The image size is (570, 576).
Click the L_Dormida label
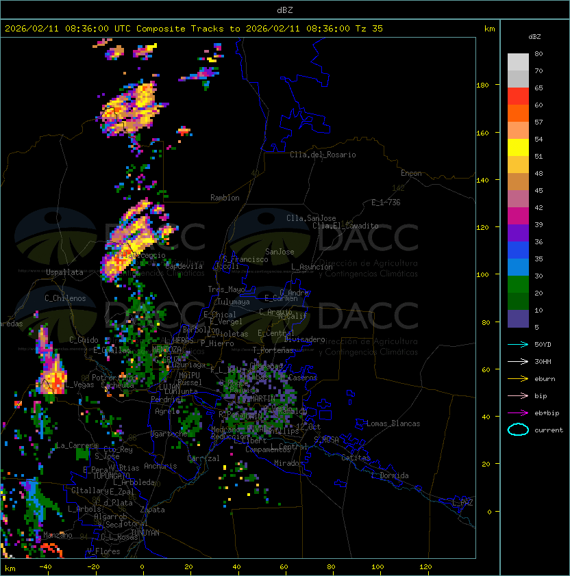click(x=390, y=475)
